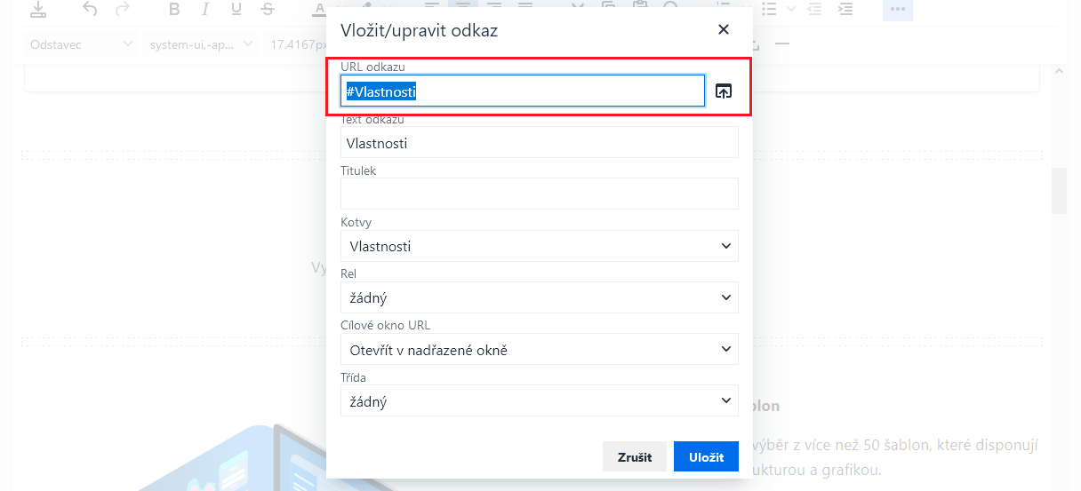Open the three-dots more toolbar options

[897, 10]
